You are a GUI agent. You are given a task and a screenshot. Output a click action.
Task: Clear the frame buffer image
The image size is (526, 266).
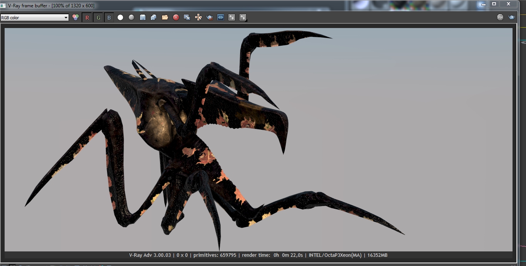tap(176, 17)
